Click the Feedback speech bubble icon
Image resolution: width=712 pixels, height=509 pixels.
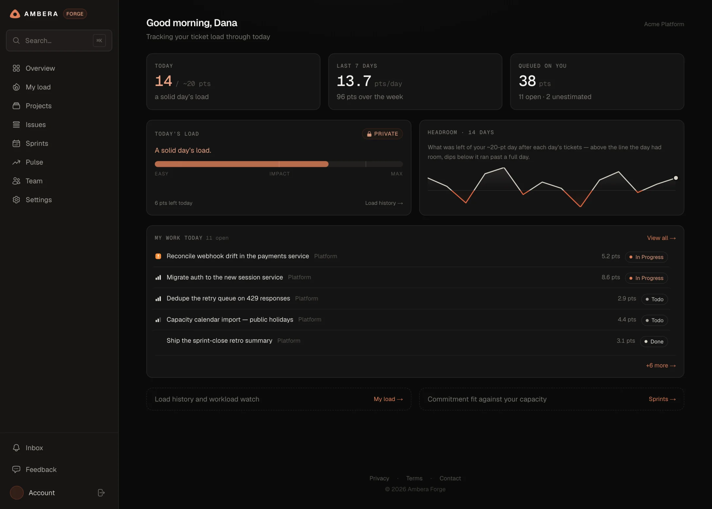(16, 469)
